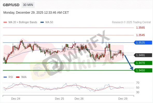Click the RSI 70 level label
Screen dimensions: 153x103
[138, 83]
